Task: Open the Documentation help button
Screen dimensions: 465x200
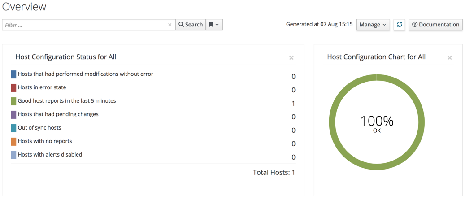Action: 435,25
